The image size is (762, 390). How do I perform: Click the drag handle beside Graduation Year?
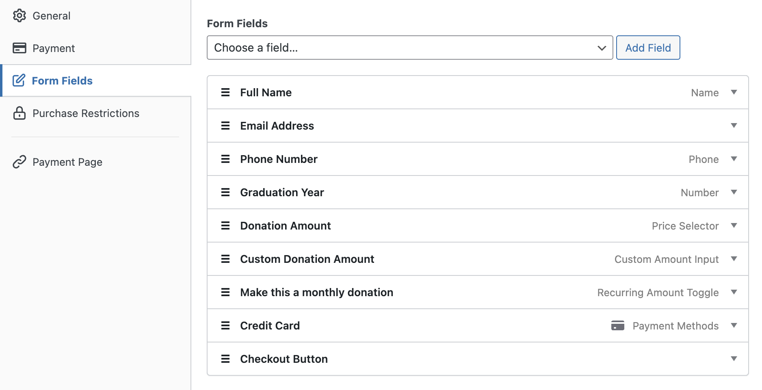tap(225, 192)
